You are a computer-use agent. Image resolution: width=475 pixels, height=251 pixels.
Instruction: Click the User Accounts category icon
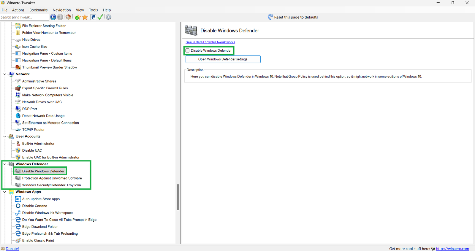[x=11, y=136]
